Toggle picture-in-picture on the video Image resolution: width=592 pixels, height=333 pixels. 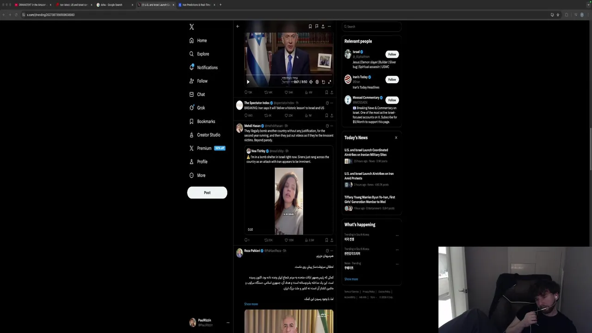click(323, 82)
